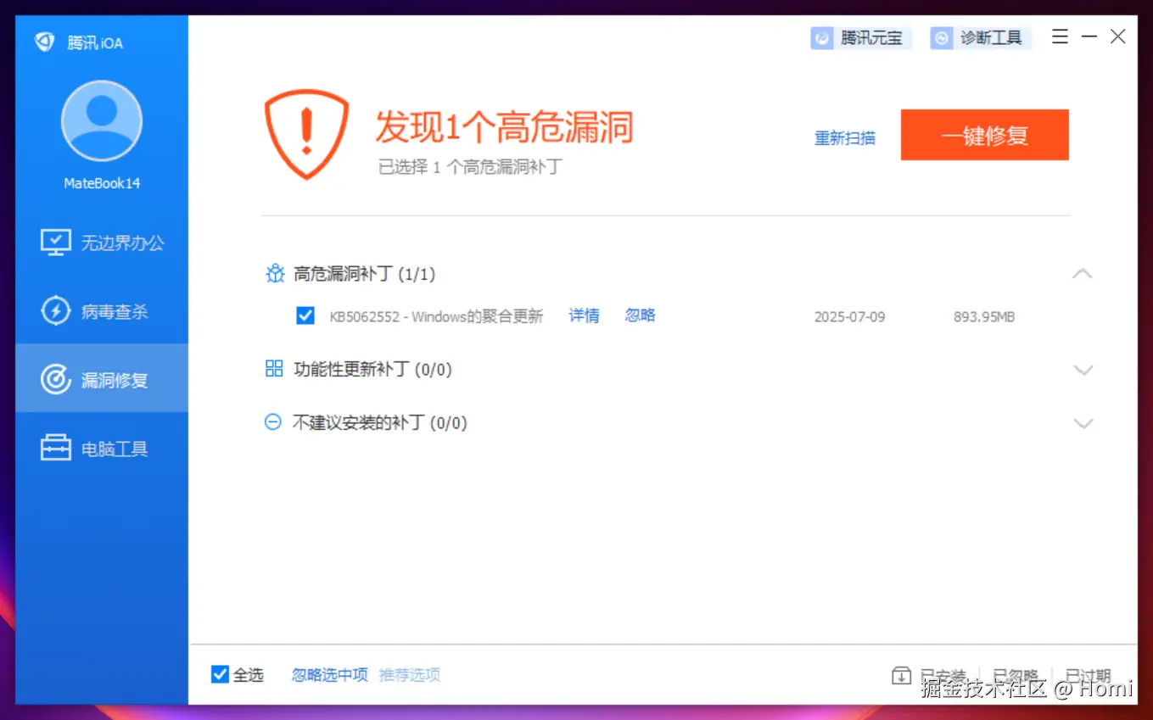Open the hamburger main menu icon
This screenshot has width=1153, height=720.
(1060, 36)
